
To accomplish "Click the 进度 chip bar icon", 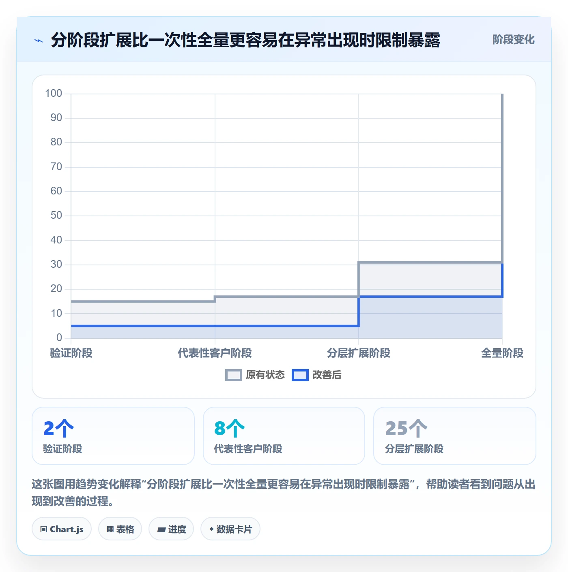I will (161, 530).
